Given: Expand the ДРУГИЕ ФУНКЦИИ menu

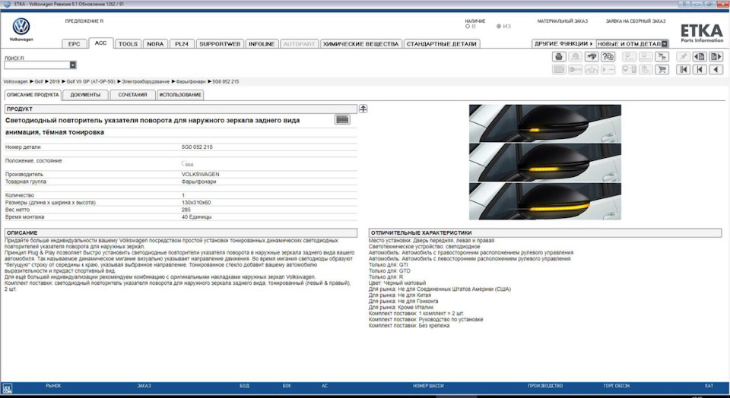Looking at the screenshot, I should click(x=563, y=44).
